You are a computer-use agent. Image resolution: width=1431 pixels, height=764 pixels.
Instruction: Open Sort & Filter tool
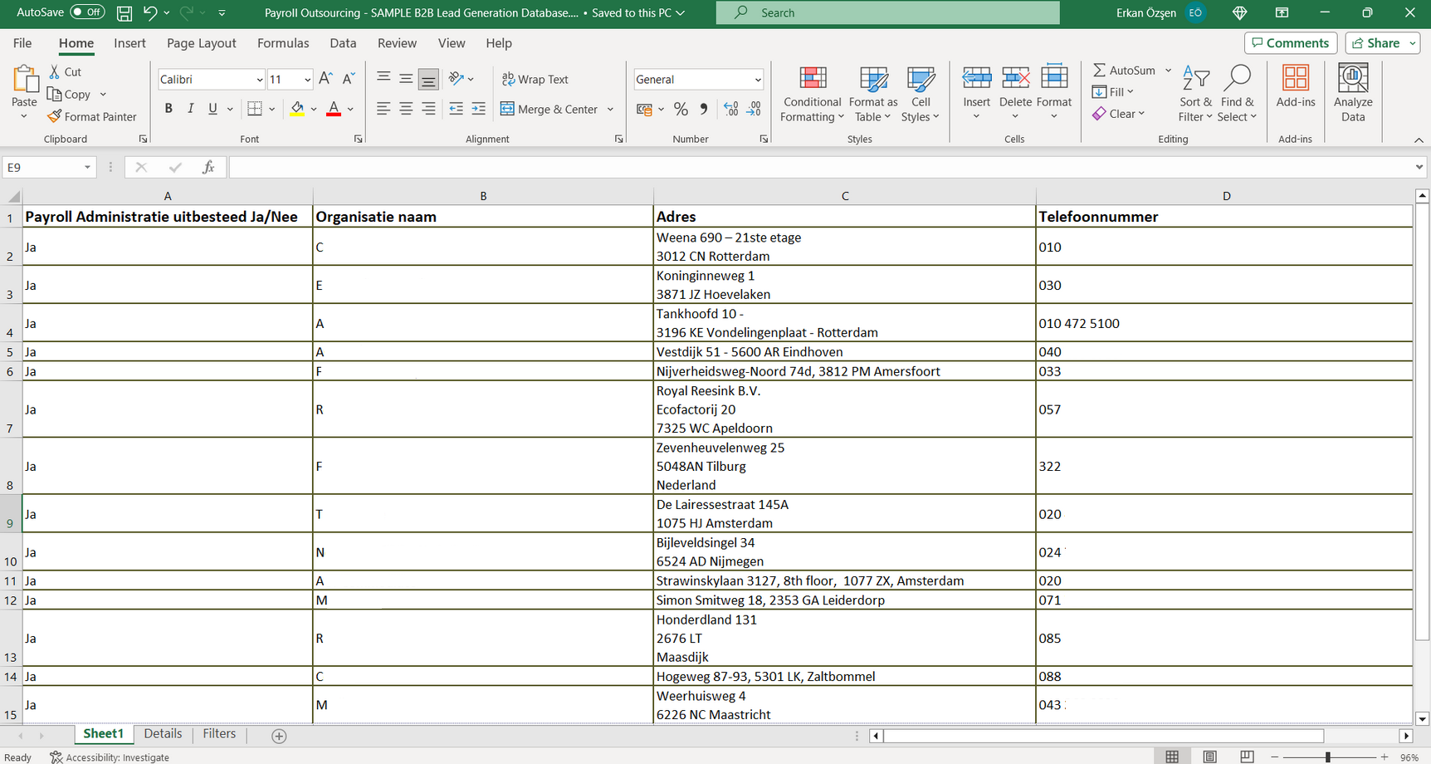1195,94
